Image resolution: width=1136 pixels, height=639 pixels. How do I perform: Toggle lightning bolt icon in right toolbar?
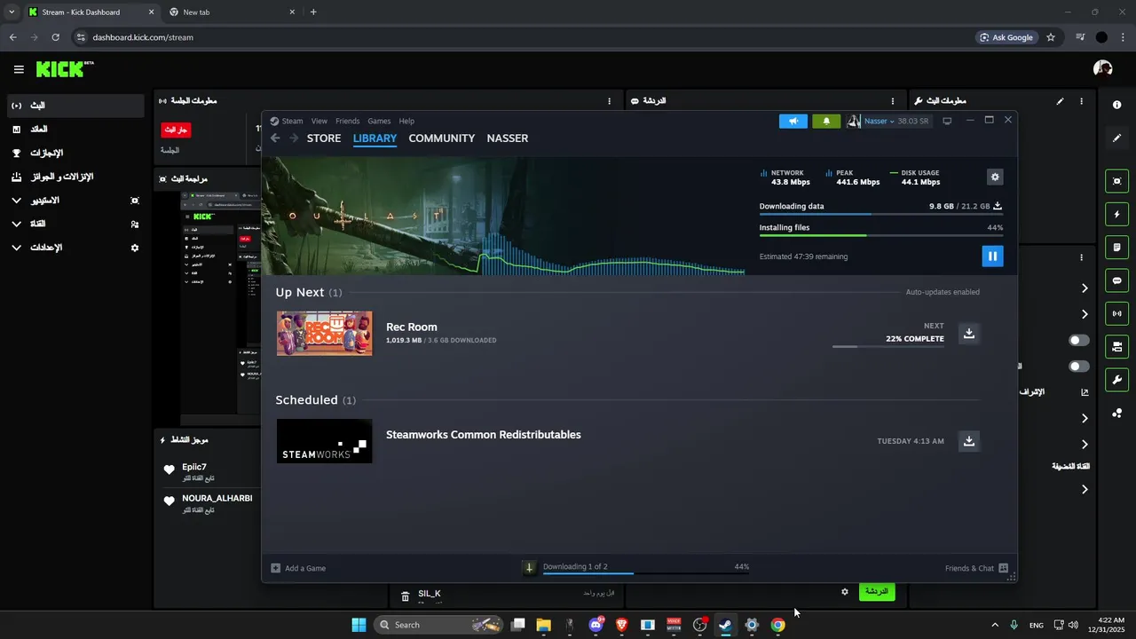(1116, 214)
